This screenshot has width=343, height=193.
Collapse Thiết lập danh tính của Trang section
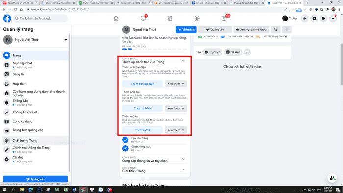(x=183, y=61)
